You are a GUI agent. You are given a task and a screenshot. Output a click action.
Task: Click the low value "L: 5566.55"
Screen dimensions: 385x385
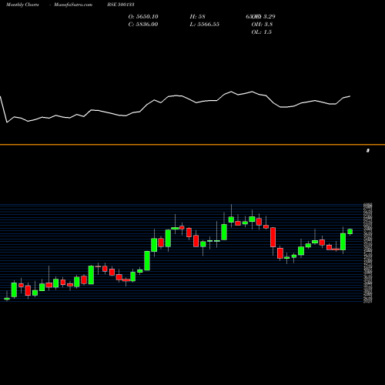205,25
